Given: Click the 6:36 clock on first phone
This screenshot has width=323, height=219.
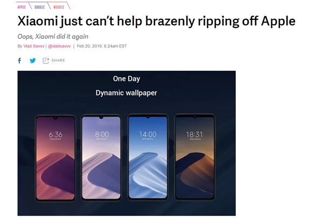Looking at the screenshot, I should [x=55, y=134].
